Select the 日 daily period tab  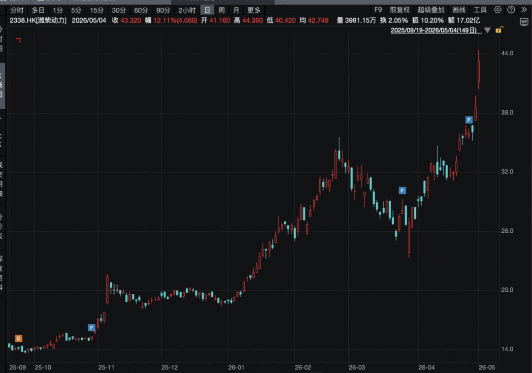[207, 10]
